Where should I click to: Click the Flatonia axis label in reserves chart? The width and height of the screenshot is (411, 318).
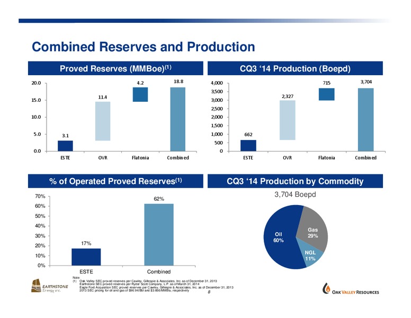click(x=140, y=158)
